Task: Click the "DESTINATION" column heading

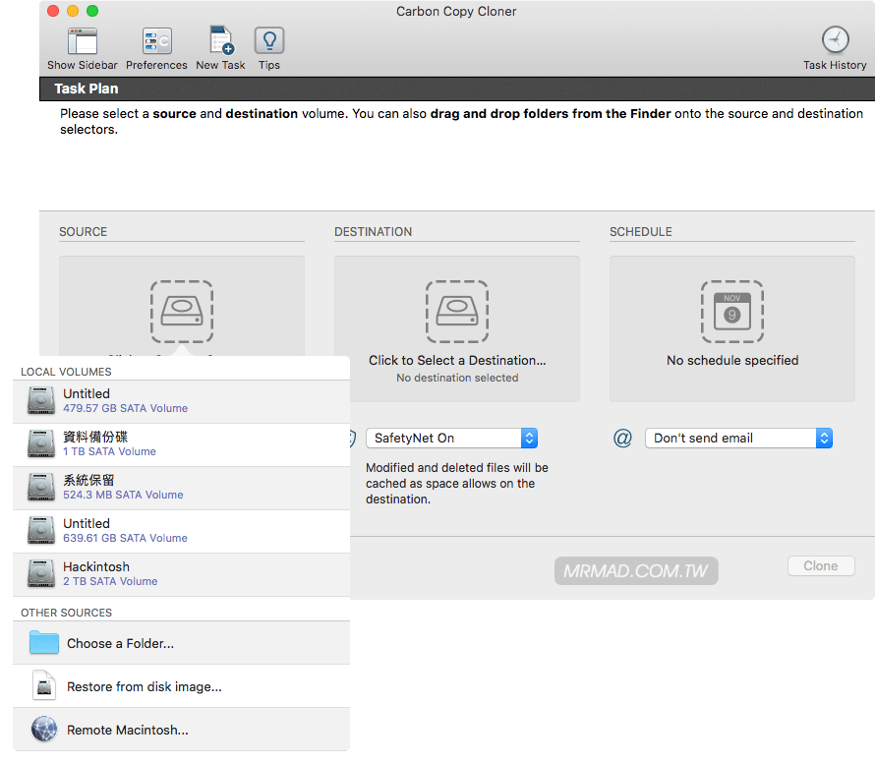Action: (x=373, y=232)
